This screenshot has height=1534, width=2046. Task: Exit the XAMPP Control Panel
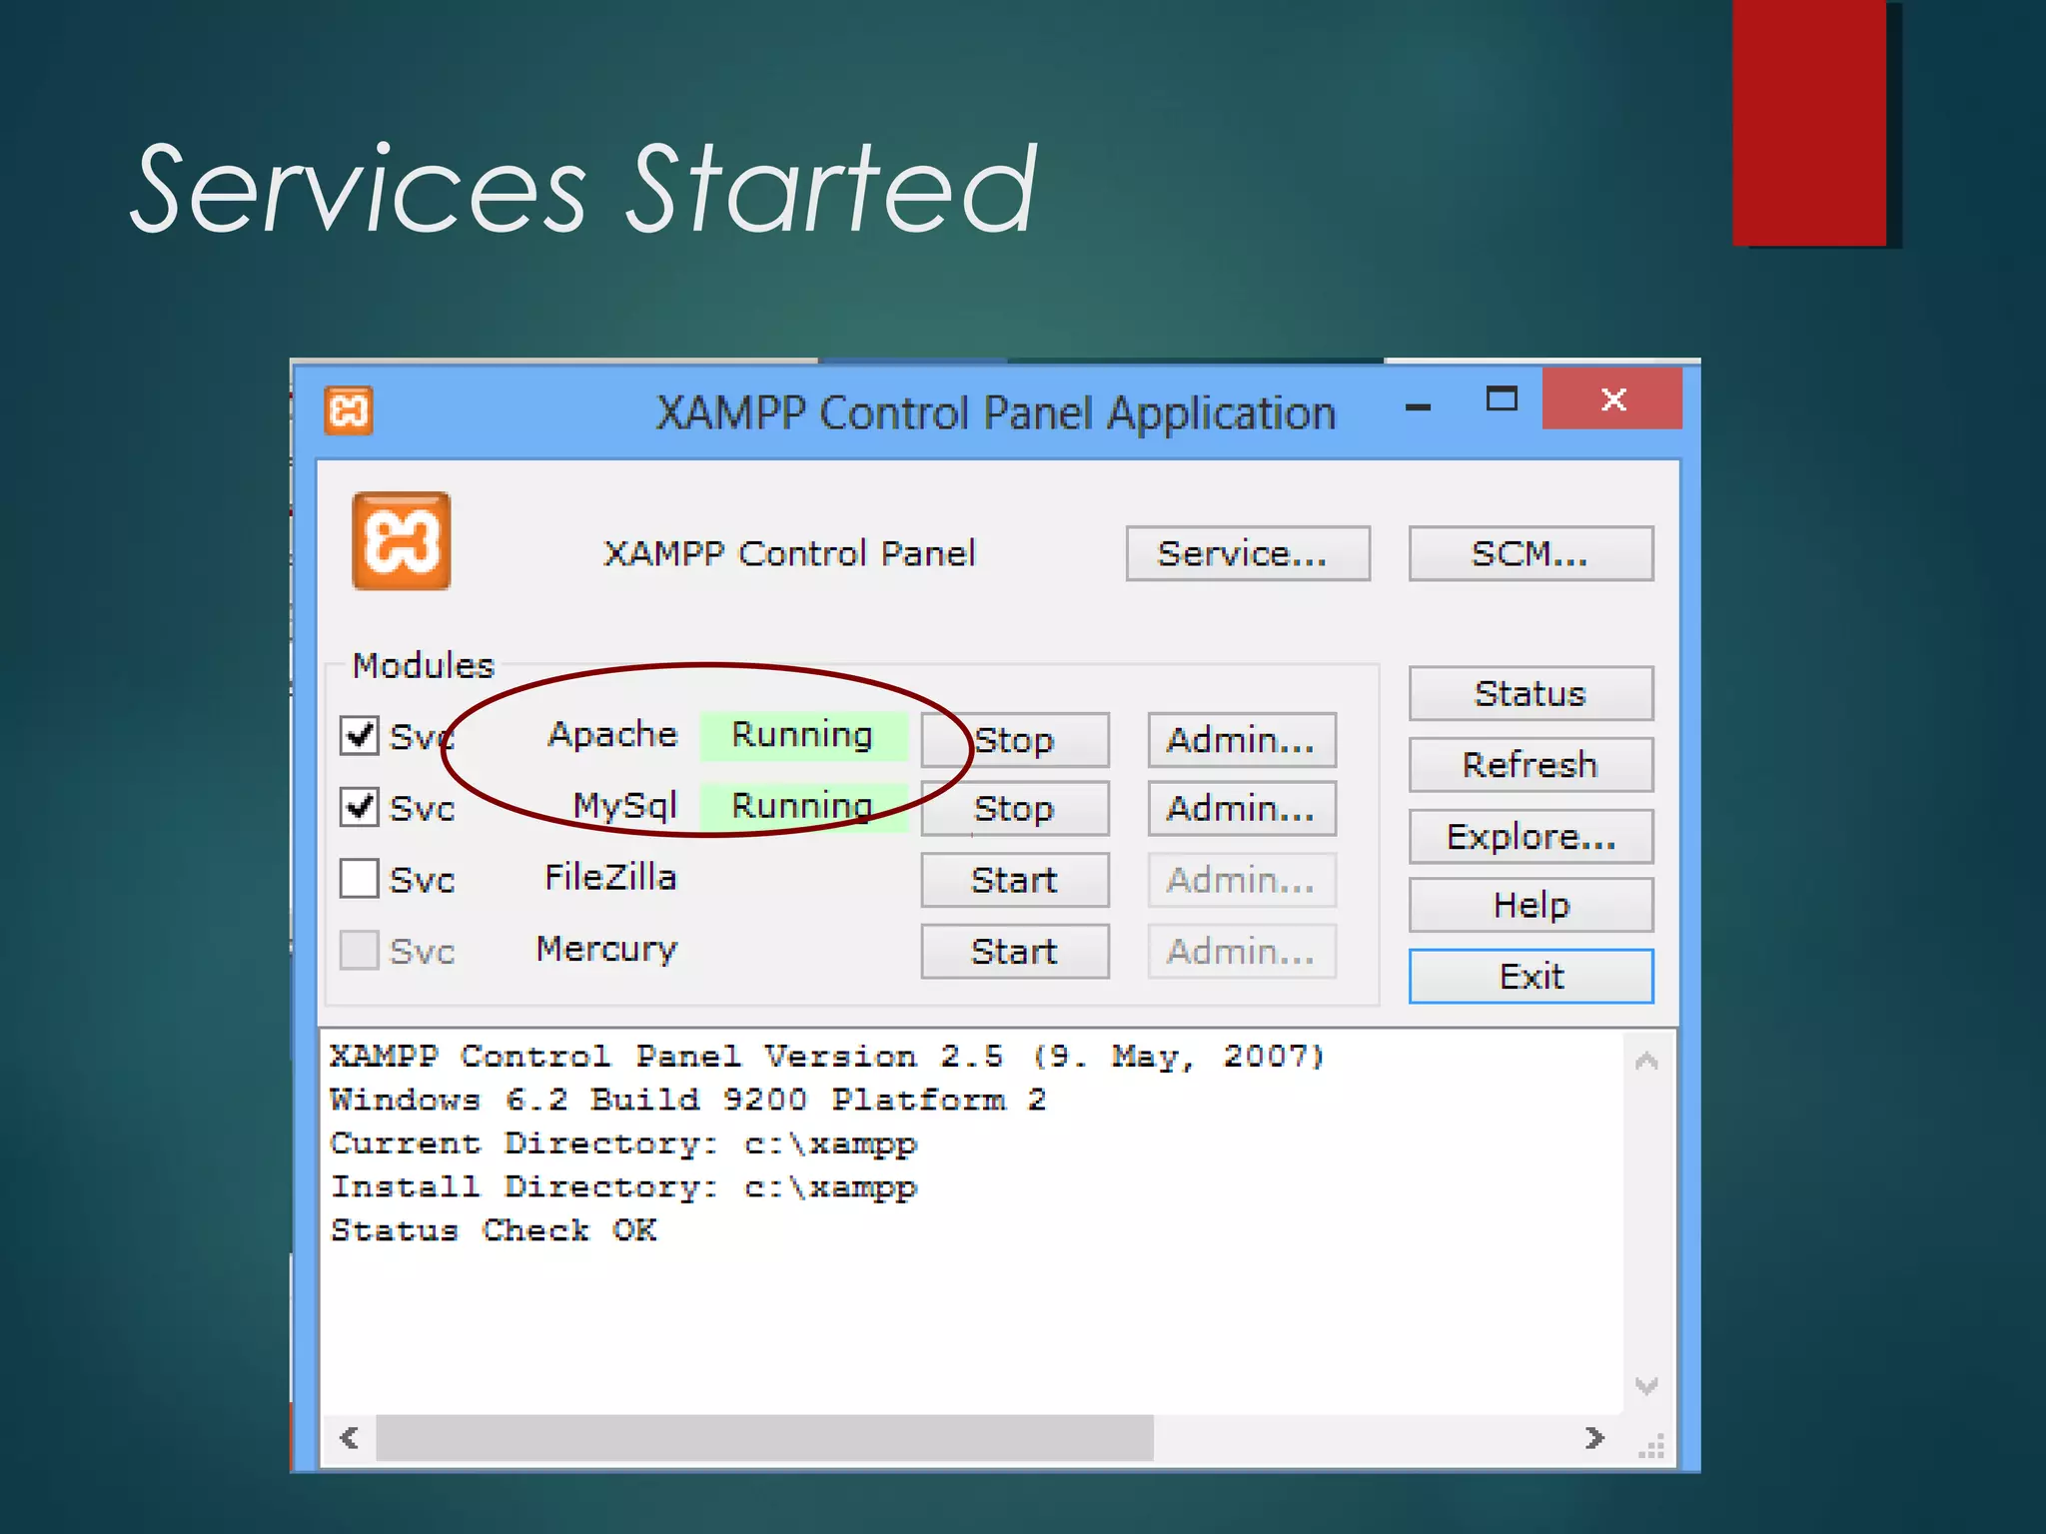point(1531,976)
